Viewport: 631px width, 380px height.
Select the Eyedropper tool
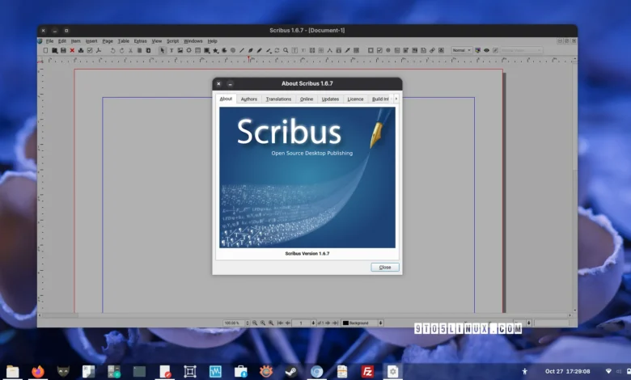click(347, 50)
